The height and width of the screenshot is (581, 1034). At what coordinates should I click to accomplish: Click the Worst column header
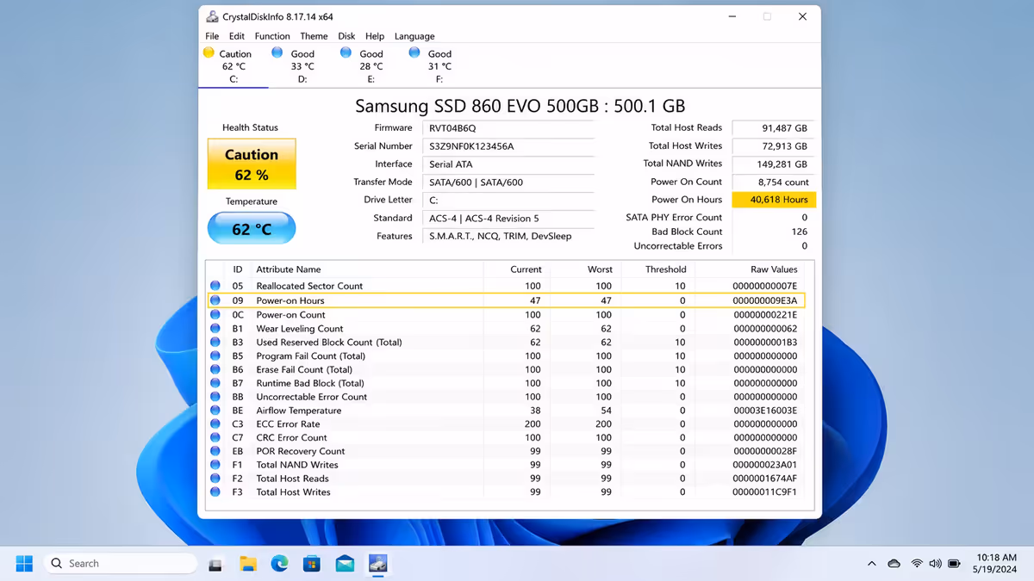pos(600,269)
